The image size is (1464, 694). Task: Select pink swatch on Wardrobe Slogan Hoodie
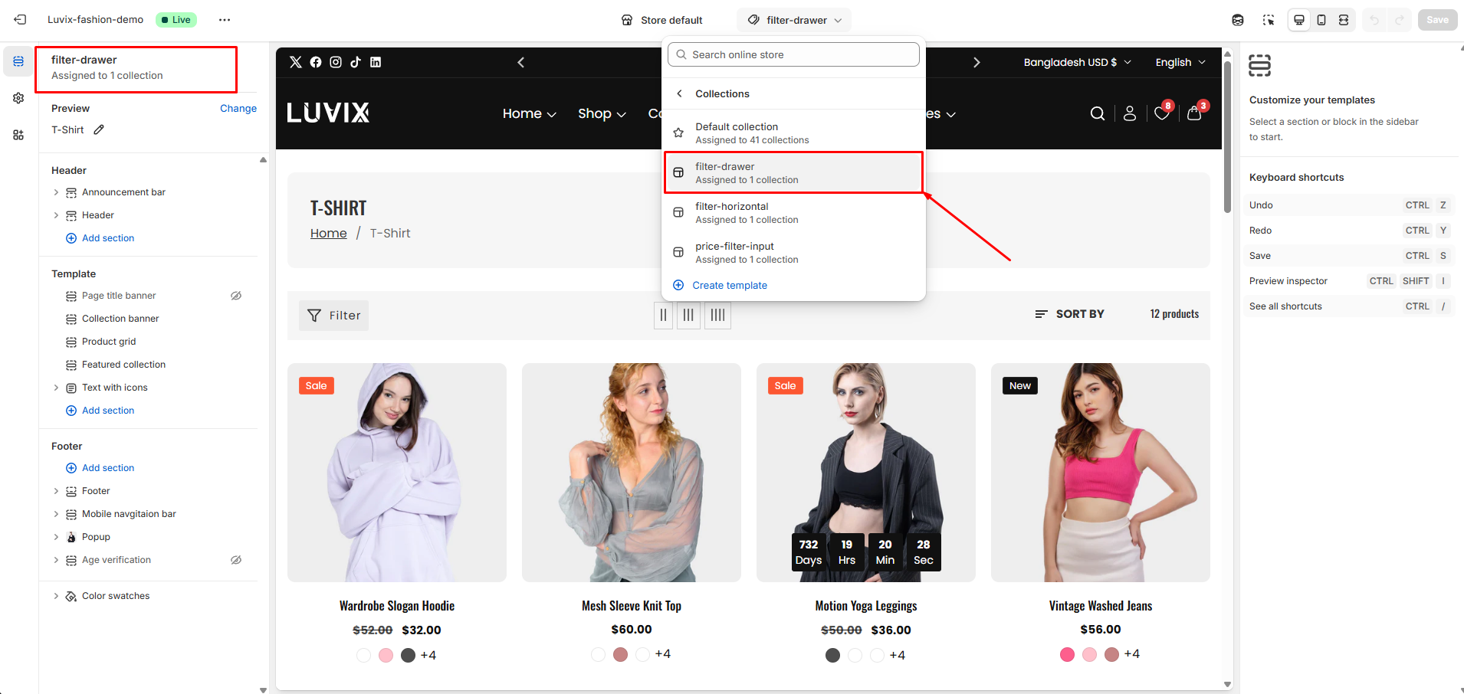[x=386, y=655]
